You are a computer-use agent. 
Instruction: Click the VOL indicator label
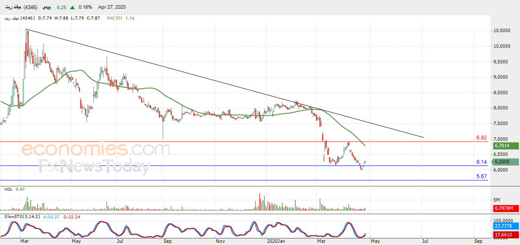pos(8,189)
